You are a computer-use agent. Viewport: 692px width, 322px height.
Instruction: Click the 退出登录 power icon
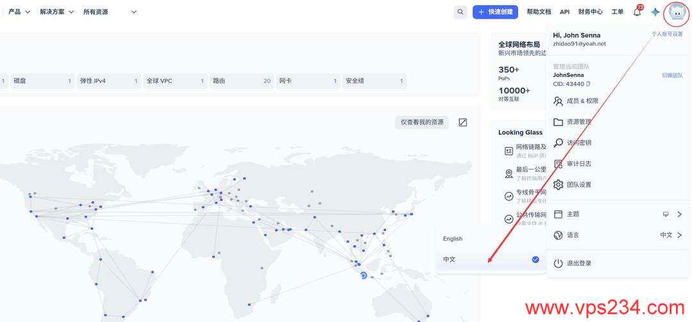(558, 263)
